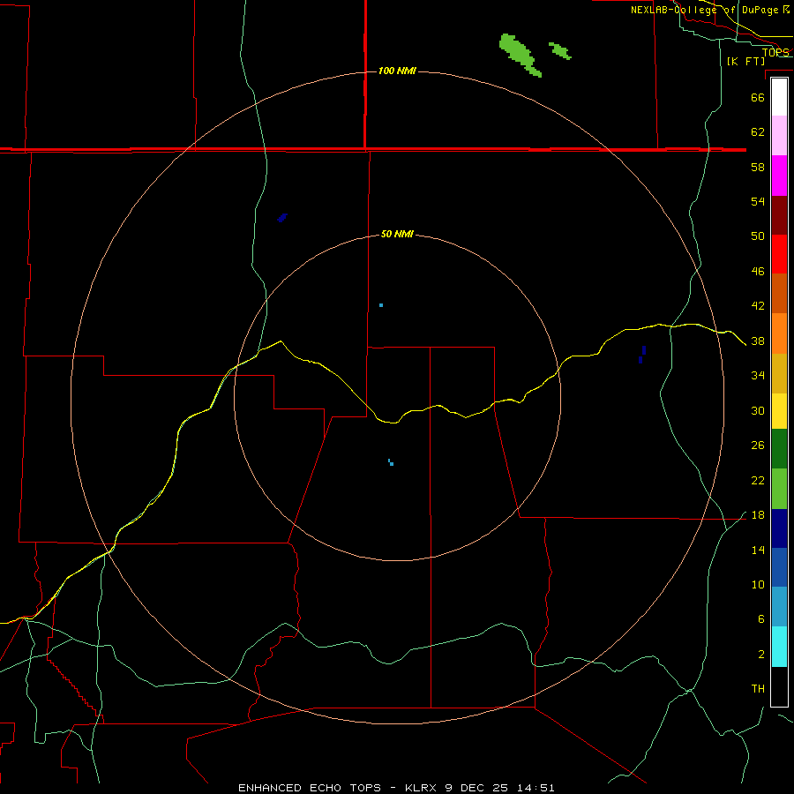This screenshot has width=794, height=794.
Task: Click the light blue echo near the radar center
Action: (391, 462)
